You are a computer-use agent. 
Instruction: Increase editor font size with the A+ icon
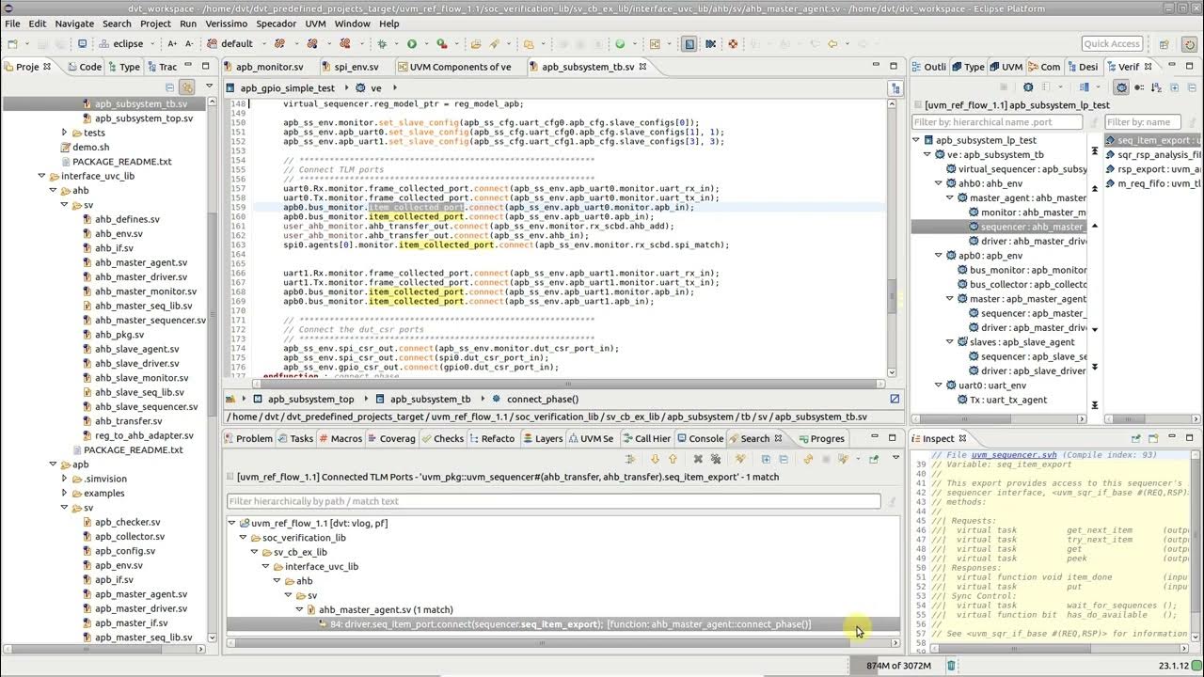[173, 43]
